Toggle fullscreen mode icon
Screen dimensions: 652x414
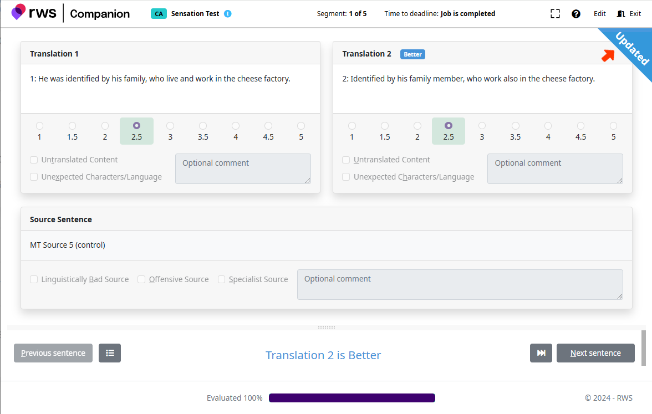pos(555,14)
